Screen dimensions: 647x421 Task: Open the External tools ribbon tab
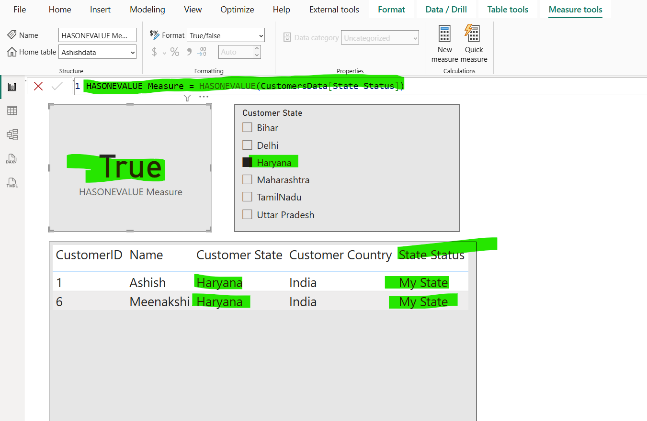click(x=334, y=9)
